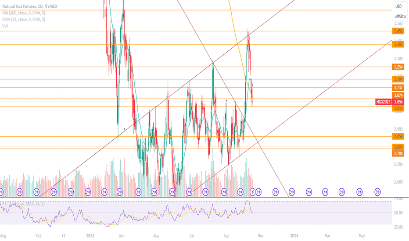Screen dimensions: 409x241
Task: Click the 2.900 price axis tick
Action: [x=398, y=129]
